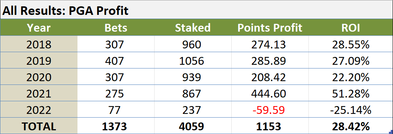Click the total bets value 1373
The width and height of the screenshot is (393, 134).
[x=116, y=126]
